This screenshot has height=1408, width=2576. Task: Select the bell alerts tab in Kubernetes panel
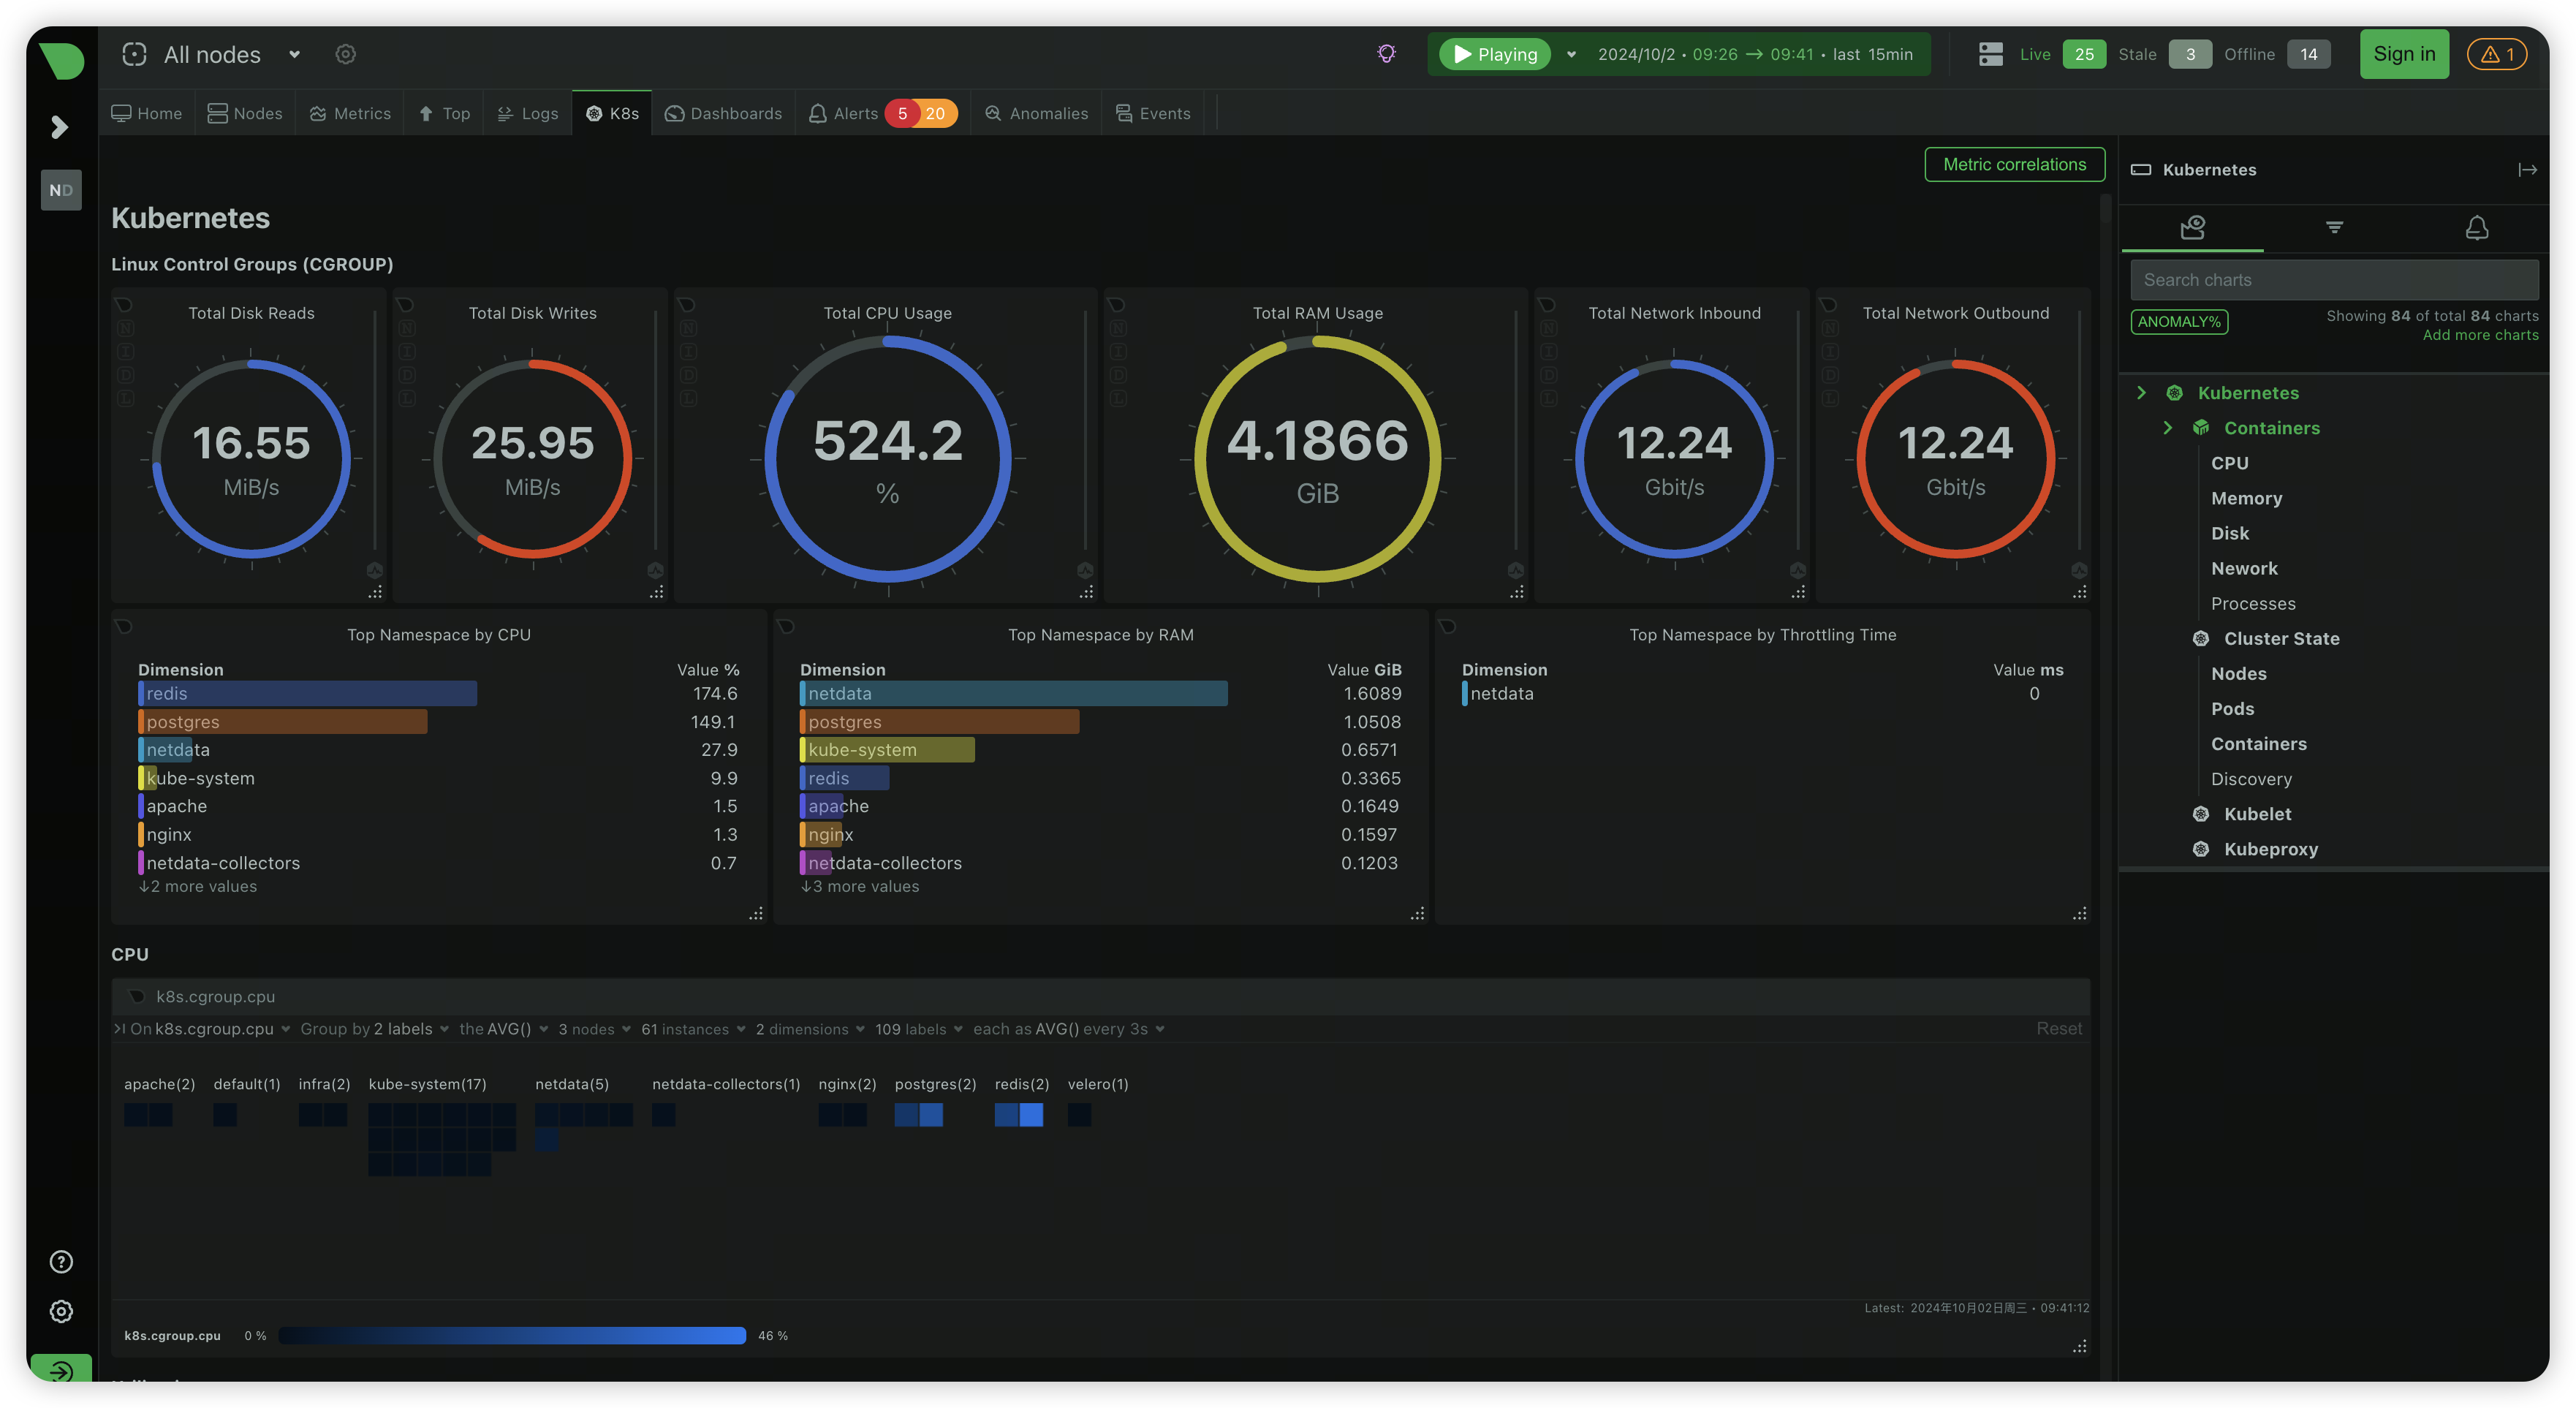point(2476,228)
